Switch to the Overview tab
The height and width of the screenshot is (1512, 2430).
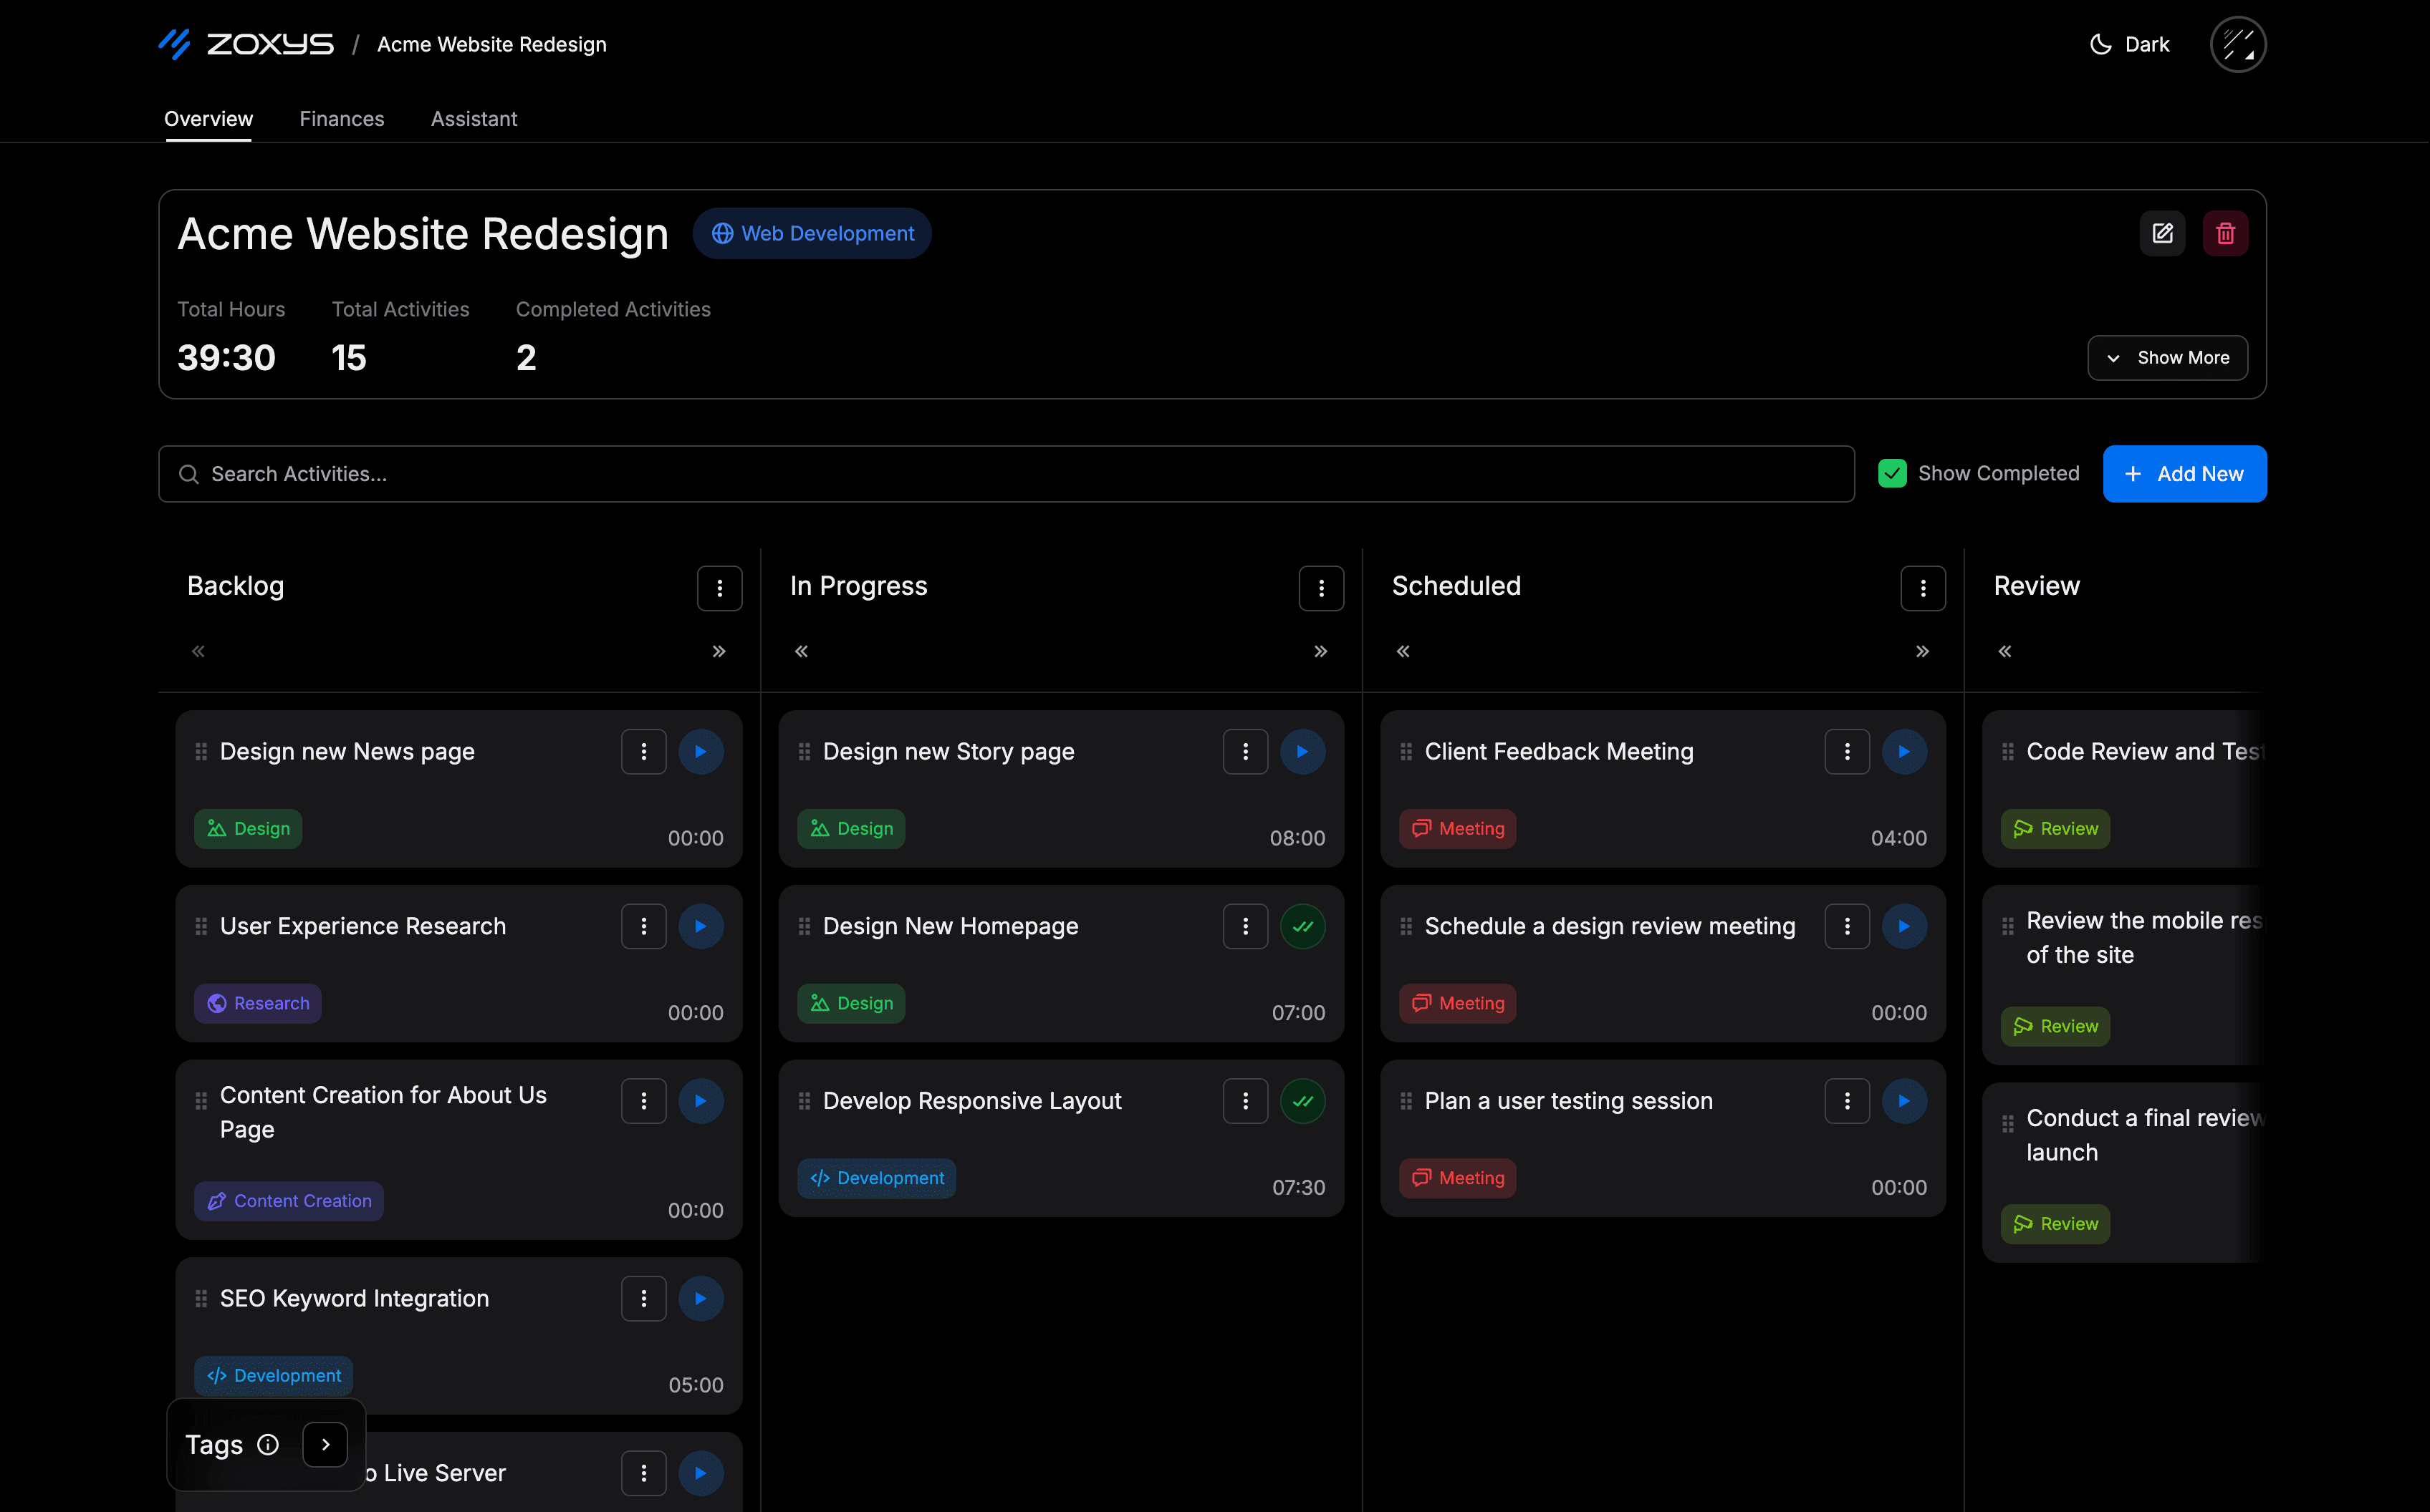(x=208, y=119)
